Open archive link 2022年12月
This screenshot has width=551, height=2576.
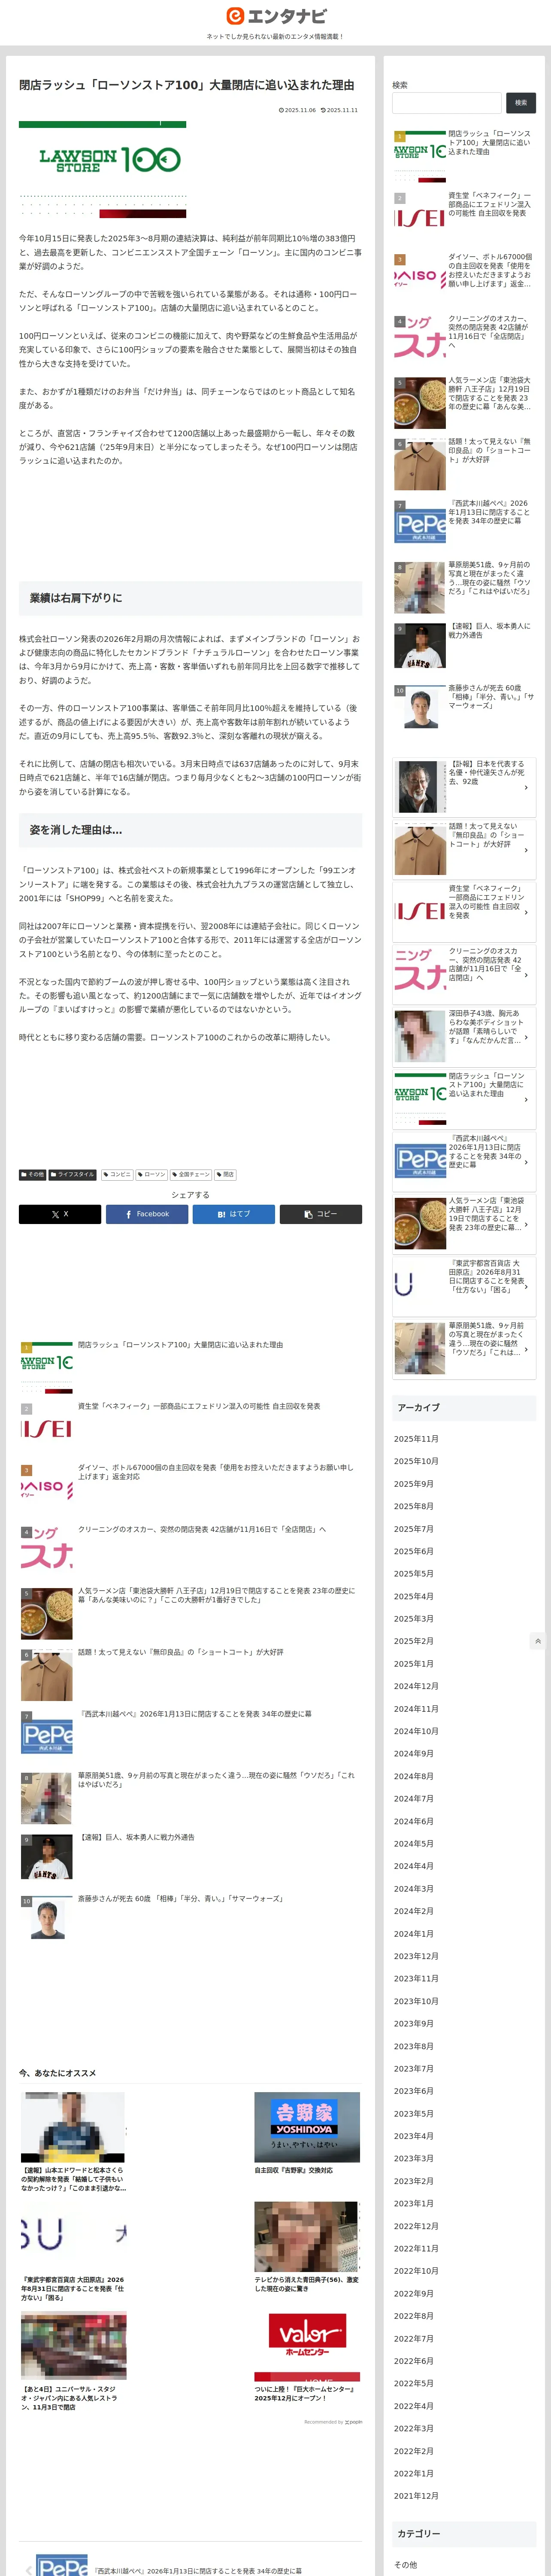pos(416,2226)
